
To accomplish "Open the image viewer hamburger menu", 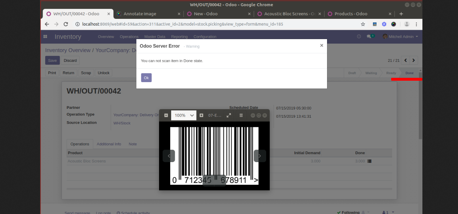I will click(x=241, y=115).
